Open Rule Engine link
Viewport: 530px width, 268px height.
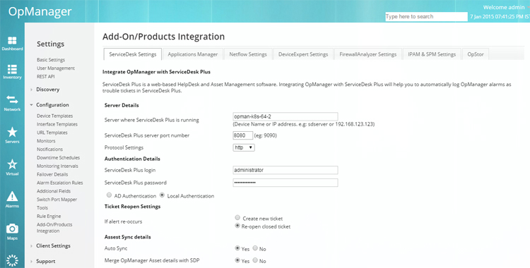pyautogui.click(x=49, y=217)
